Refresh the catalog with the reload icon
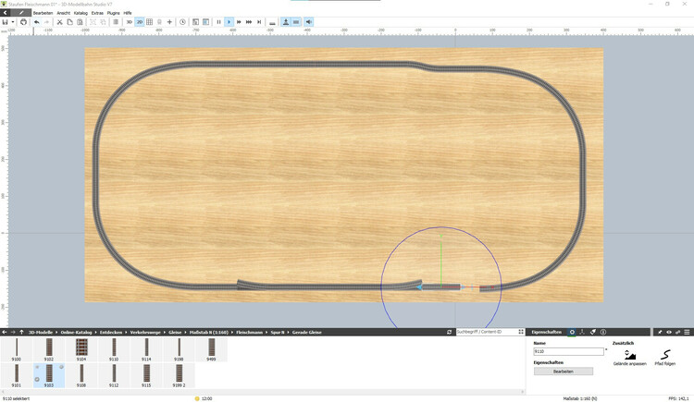 point(449,332)
